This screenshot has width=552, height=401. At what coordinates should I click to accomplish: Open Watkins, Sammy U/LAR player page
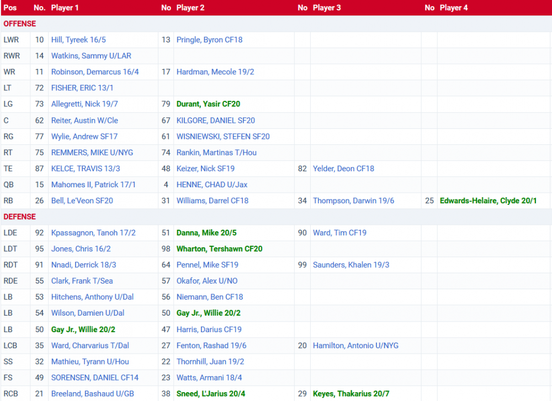click(x=91, y=56)
